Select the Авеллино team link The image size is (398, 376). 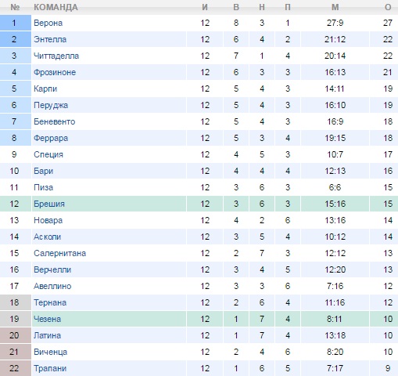pyautogui.click(x=52, y=286)
